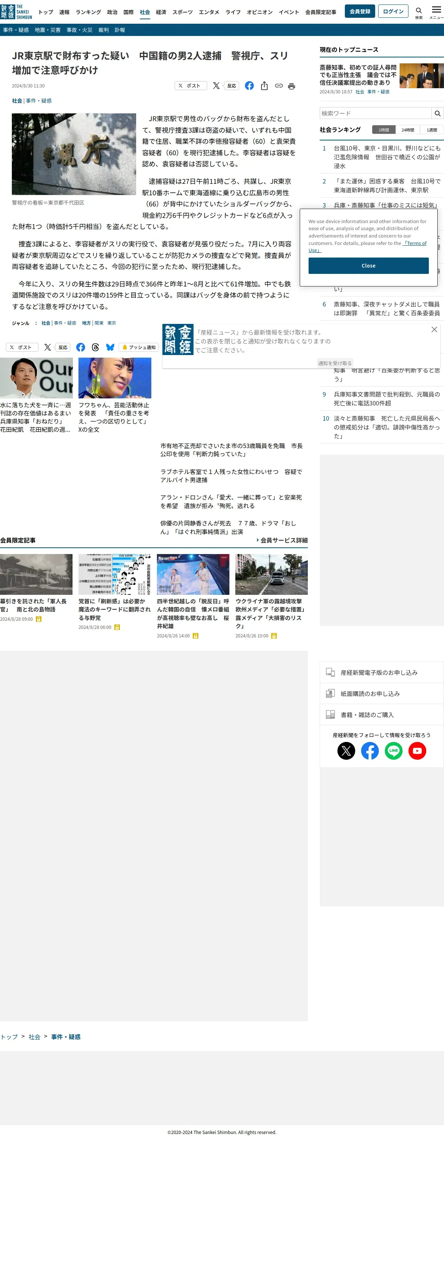Close the device information cookie notice

tap(369, 266)
